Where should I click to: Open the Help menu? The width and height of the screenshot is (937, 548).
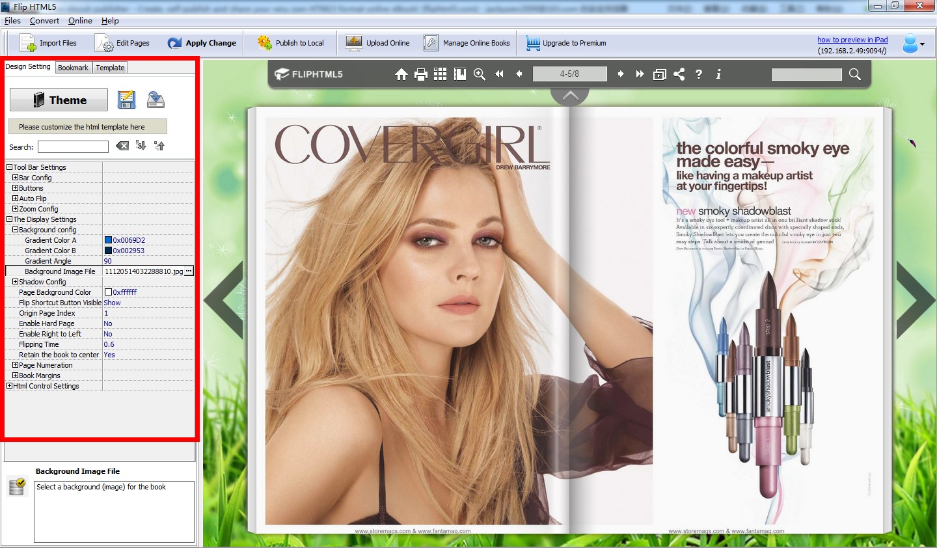[110, 21]
